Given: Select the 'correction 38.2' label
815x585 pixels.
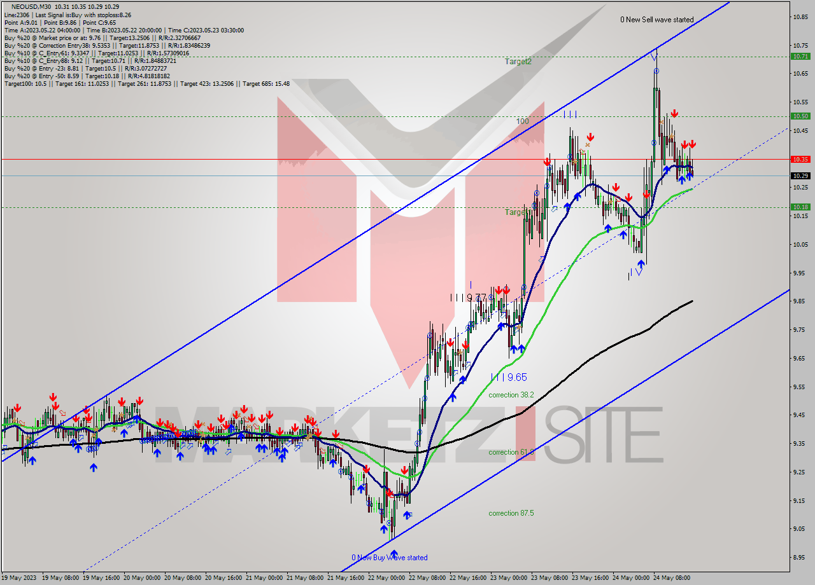Looking at the screenshot, I should [511, 395].
